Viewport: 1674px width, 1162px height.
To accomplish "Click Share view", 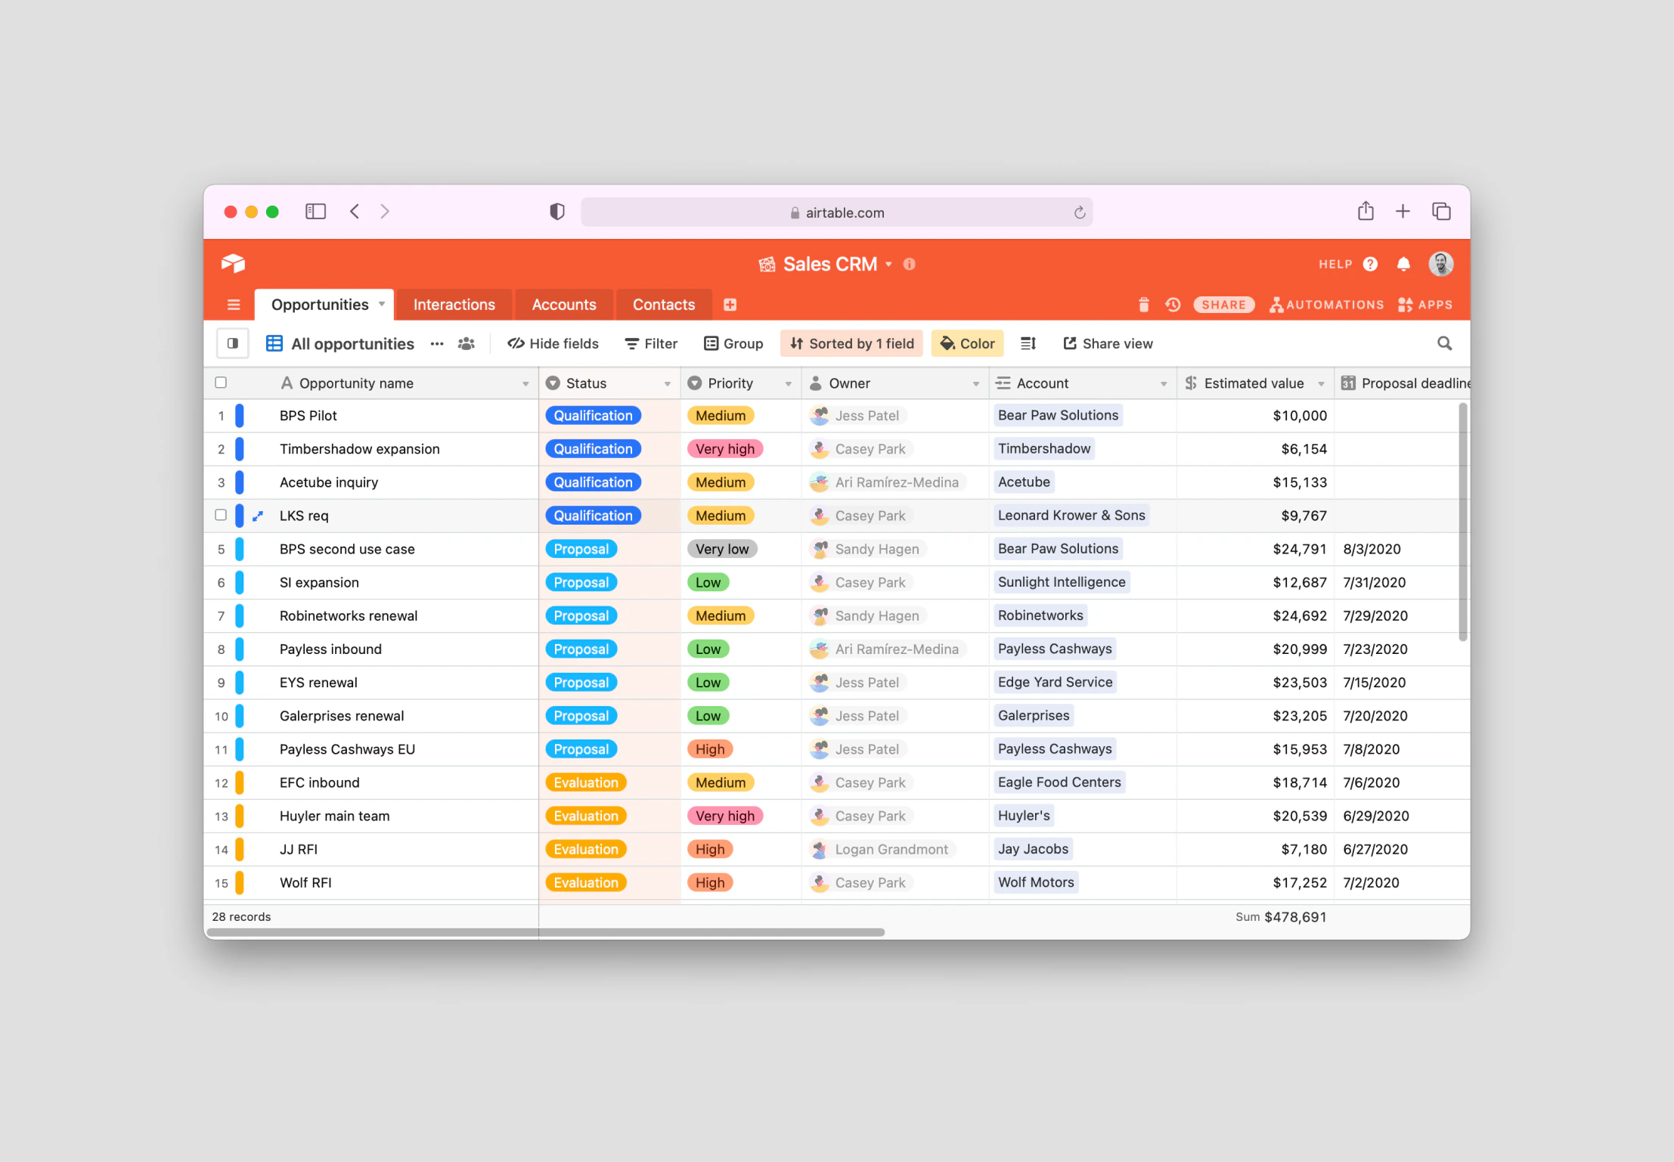I will [x=1108, y=344].
